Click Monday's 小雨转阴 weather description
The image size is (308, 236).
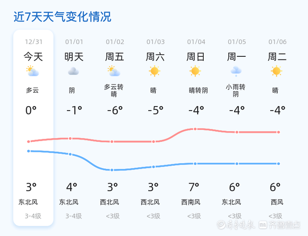pos(236,91)
